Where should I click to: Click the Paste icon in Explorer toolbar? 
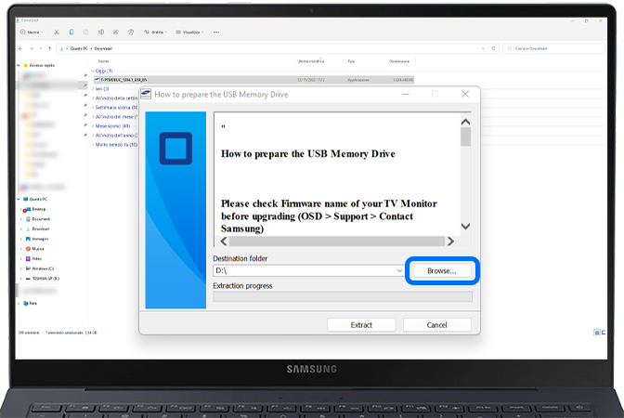click(86, 33)
